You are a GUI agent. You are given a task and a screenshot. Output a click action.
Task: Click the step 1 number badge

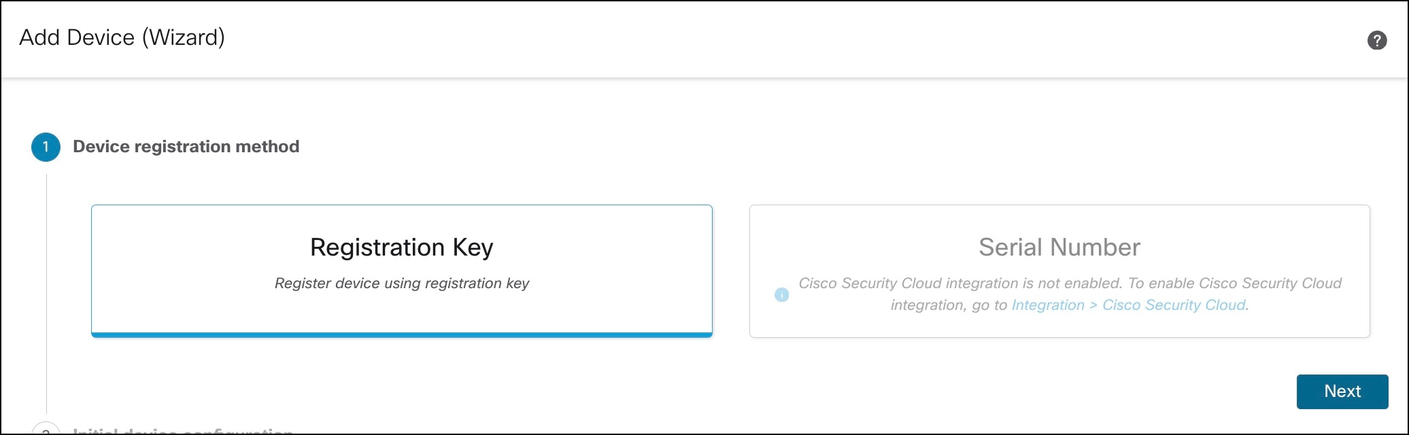[46, 147]
